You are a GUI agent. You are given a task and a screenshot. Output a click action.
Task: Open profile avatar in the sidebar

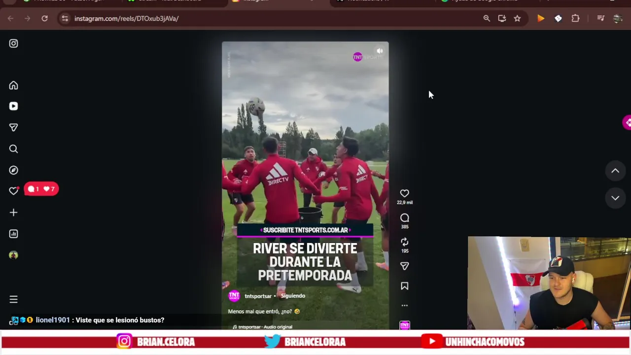pos(13,255)
